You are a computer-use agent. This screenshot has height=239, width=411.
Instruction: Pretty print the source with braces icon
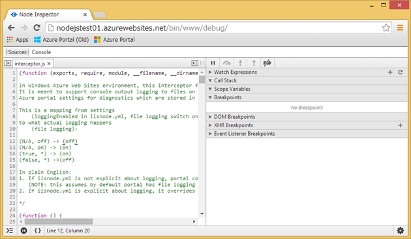38,231
